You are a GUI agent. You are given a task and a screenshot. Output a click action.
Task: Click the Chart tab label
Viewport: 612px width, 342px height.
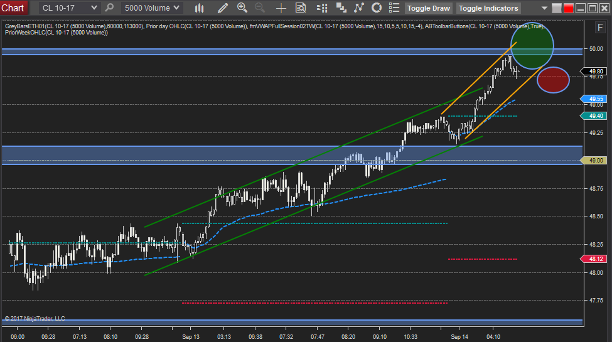[x=13, y=8]
